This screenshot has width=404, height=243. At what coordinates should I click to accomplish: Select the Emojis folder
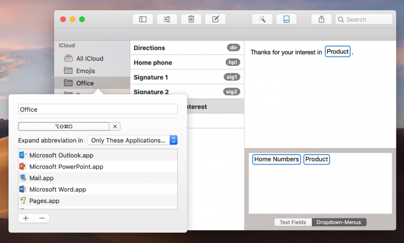(92, 71)
